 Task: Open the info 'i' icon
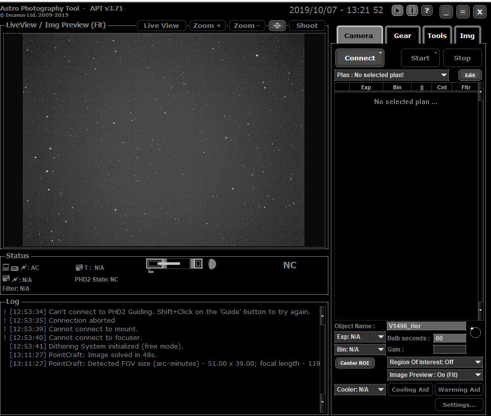coord(412,11)
